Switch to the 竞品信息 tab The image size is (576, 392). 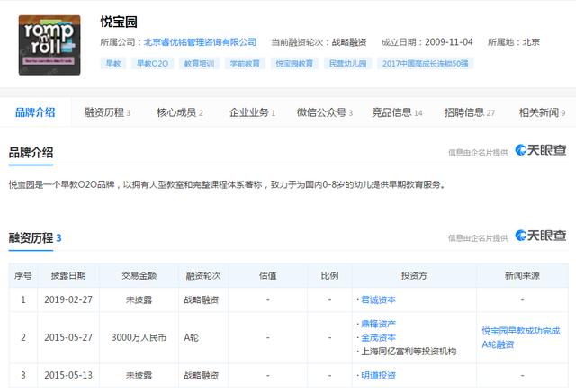397,112
